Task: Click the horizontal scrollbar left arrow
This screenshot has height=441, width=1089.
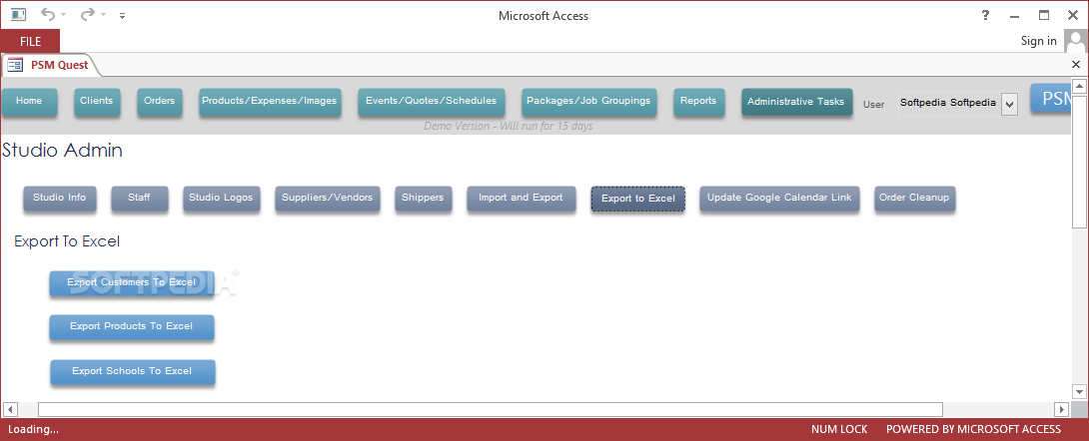Action: coord(10,409)
